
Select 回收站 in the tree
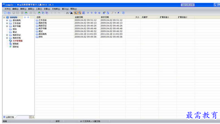tap(16, 47)
